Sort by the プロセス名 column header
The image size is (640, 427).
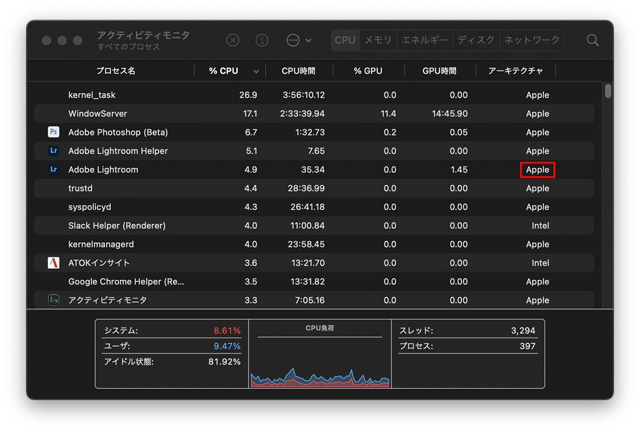pyautogui.click(x=116, y=70)
